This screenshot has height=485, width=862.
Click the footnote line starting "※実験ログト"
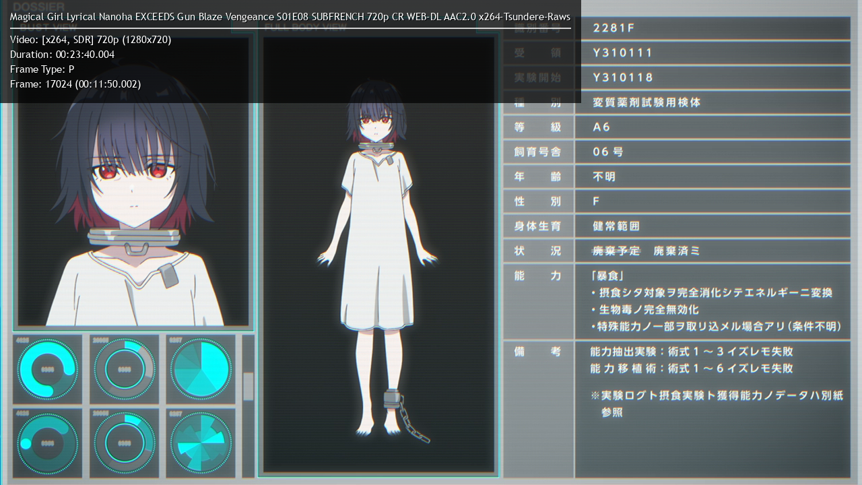717,395
